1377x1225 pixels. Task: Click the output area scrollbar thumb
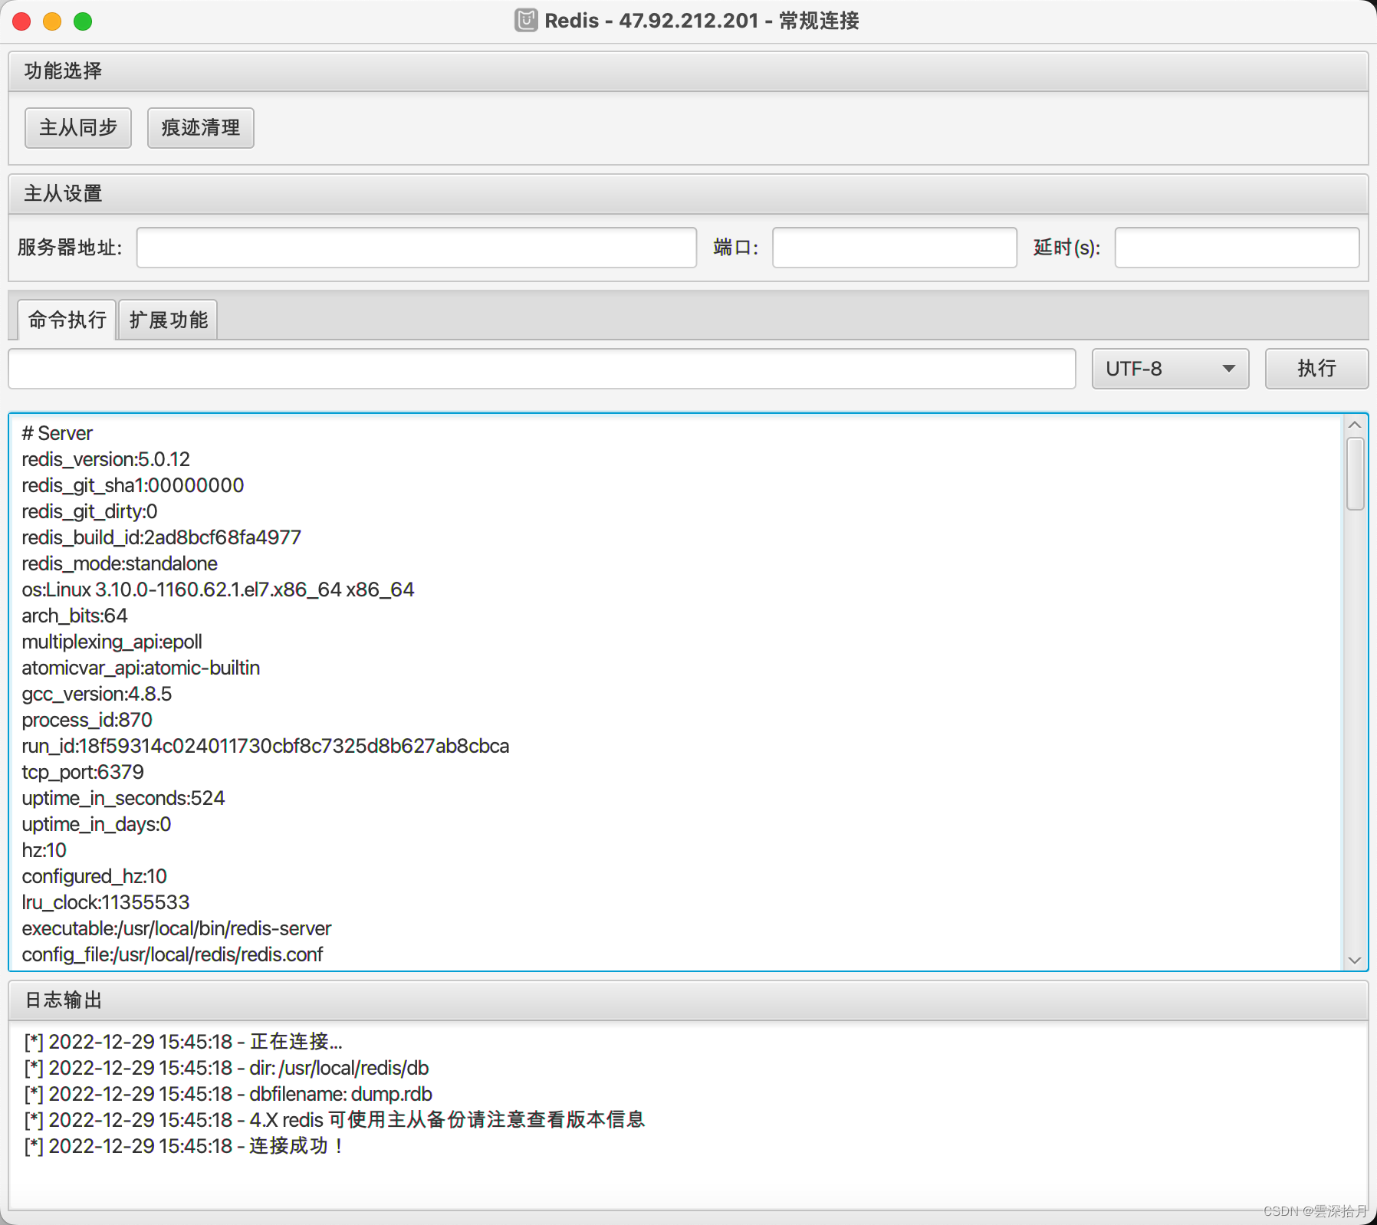tap(1355, 474)
